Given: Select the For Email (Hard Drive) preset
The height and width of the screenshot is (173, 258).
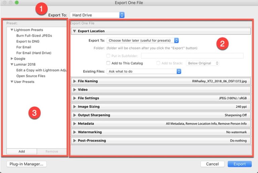Looking at the screenshot, I should point(34,53).
